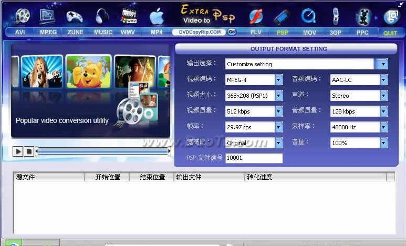Screen dimensions: 406x246
Task: Select the PPC format tab
Action: pos(362,33)
